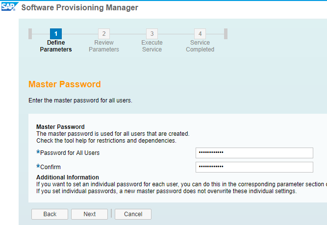327x225 pixels.
Task: Click 'The master password is used' sentence
Action: click(113, 134)
